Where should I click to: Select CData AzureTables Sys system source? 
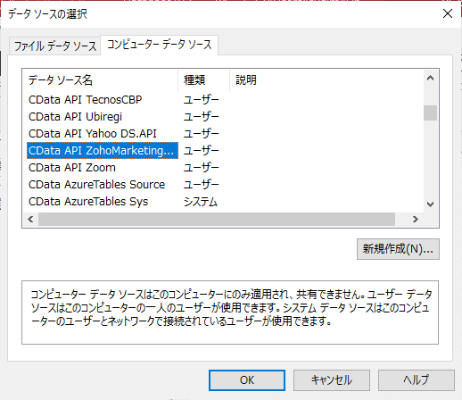tap(88, 201)
